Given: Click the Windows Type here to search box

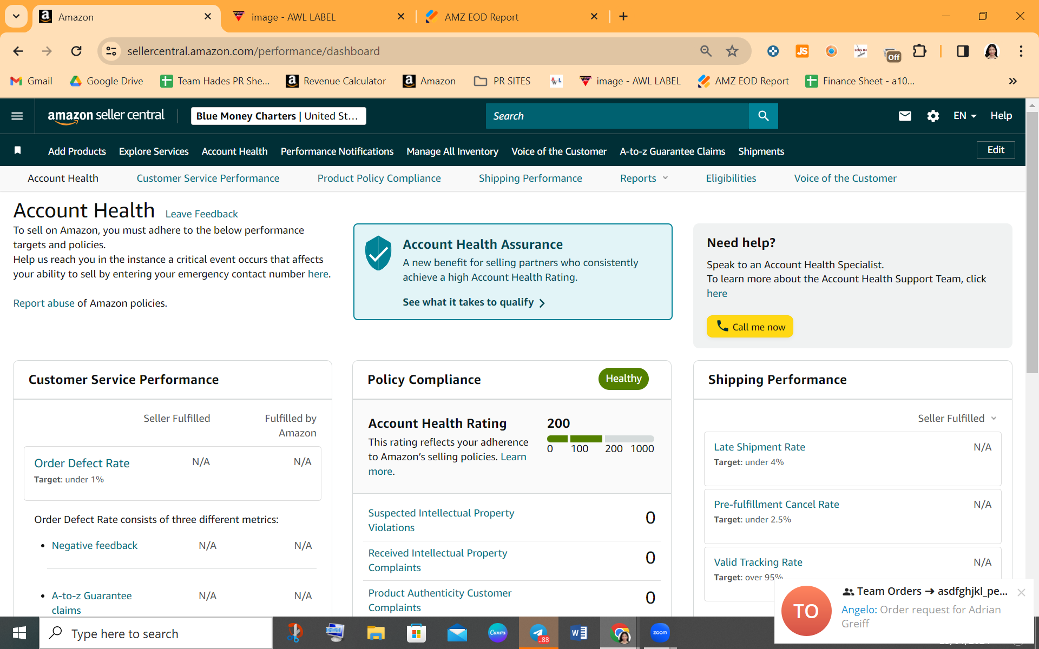Looking at the screenshot, I should click(156, 633).
